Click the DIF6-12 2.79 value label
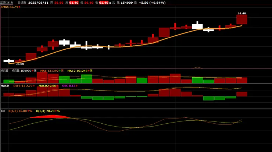Viewport: 272px width, 152px height. [24, 86]
